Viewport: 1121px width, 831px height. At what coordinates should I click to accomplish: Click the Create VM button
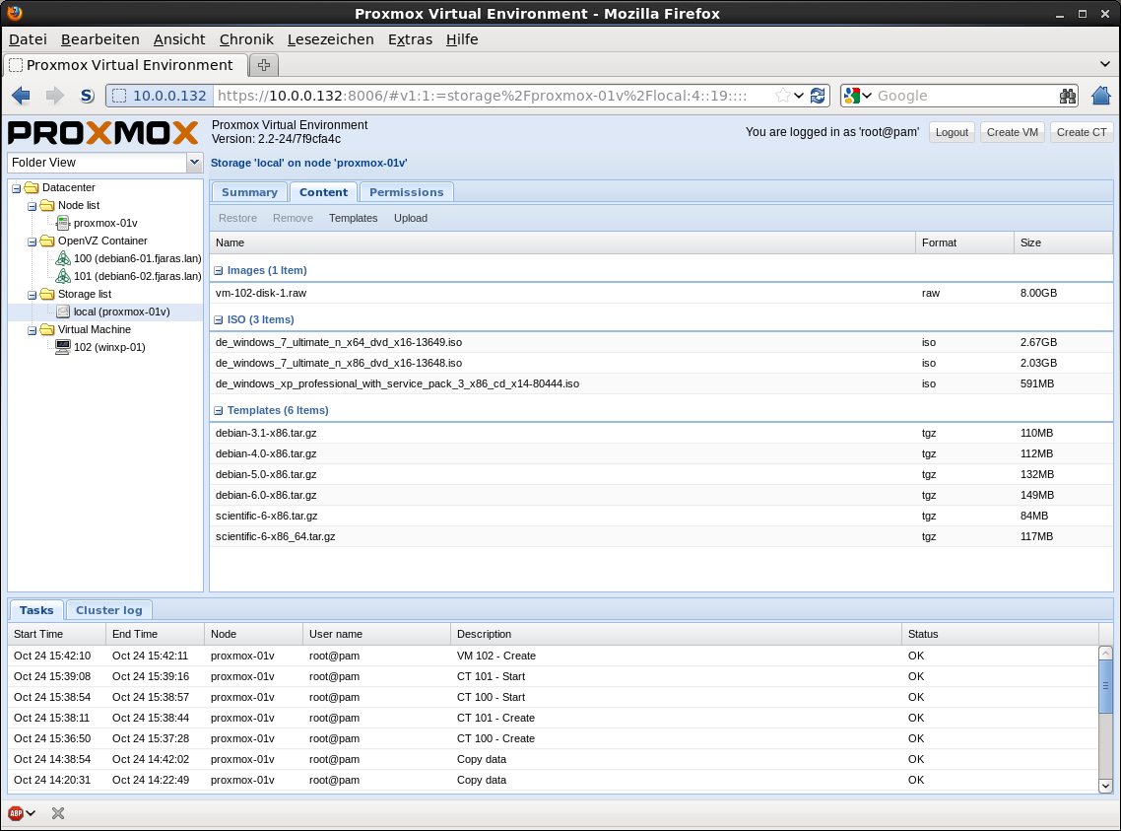[x=1012, y=132]
